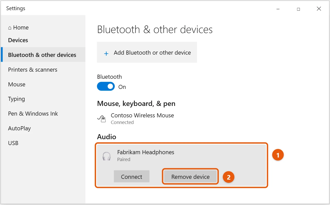The width and height of the screenshot is (330, 205).
Task: Select the Contoso Wireless Mouse name
Action: [142, 115]
